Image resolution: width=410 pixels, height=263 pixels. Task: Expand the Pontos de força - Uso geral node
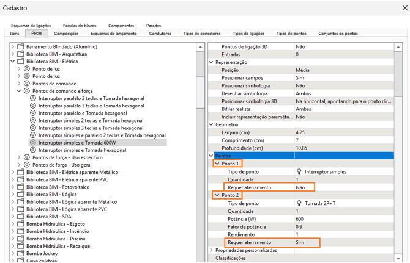pos(19,165)
